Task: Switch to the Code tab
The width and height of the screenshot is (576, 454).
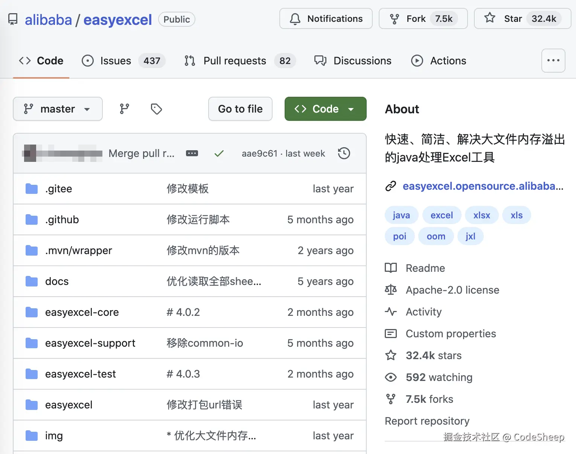Action: (41, 61)
